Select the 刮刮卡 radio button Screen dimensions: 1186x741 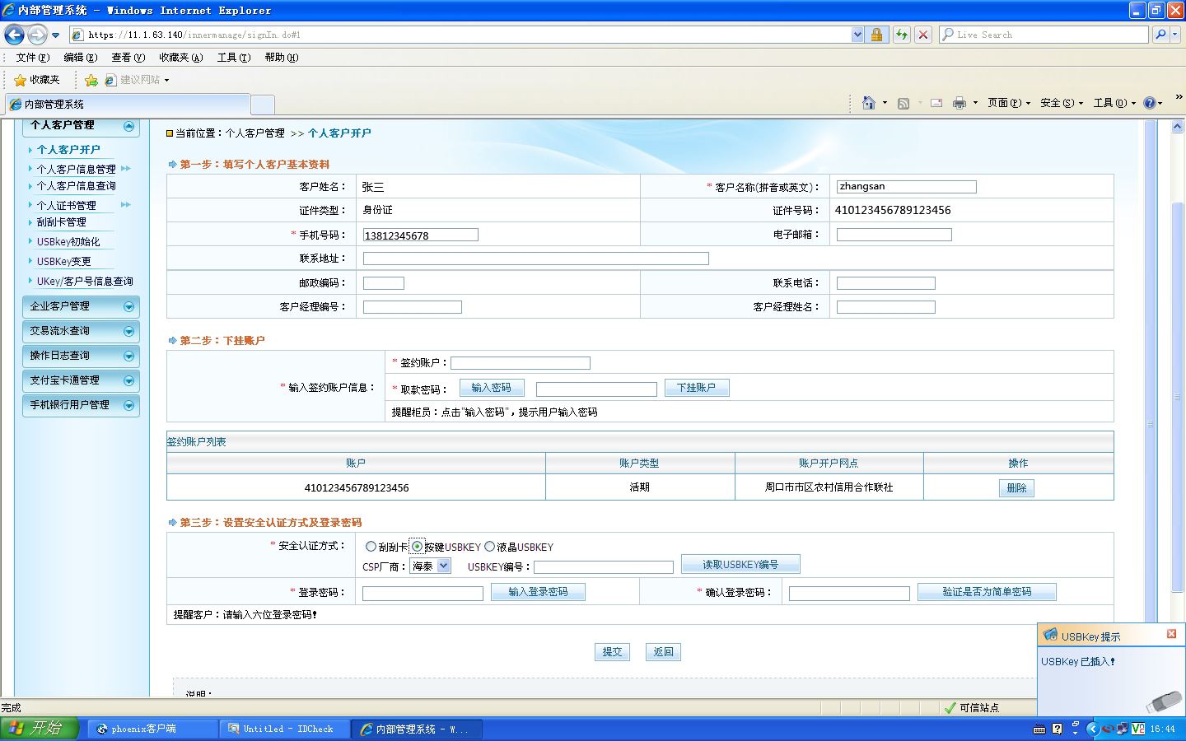tap(371, 547)
